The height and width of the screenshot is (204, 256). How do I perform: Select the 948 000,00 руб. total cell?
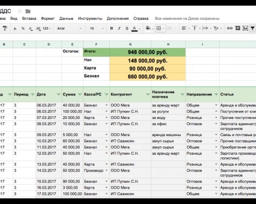tap(147, 52)
